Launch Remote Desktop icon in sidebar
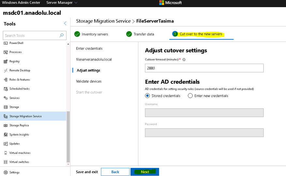286x176 pixels. coord(6,71)
